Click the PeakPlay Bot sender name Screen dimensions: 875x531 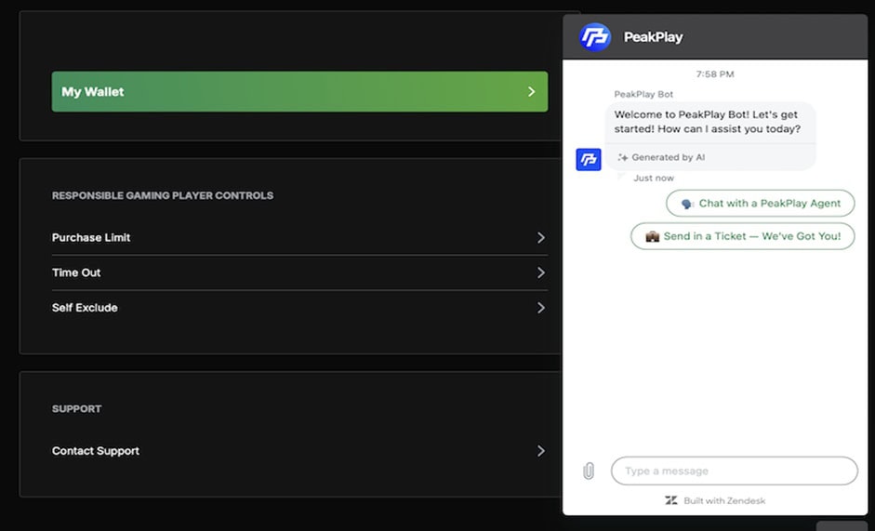(643, 94)
